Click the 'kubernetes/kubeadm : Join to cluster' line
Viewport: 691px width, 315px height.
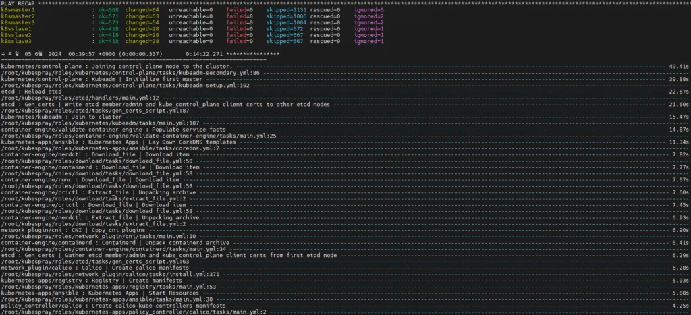[x=61, y=117]
